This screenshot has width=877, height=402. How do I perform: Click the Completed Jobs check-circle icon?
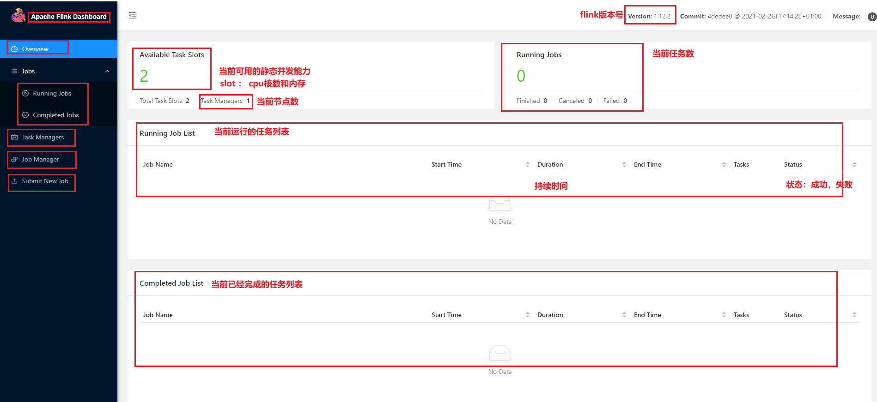tap(25, 115)
